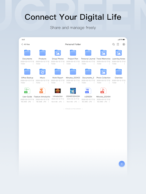Viewport: 146px width, 194px height.
Task: Open the Documents folder
Action: click(x=27, y=53)
